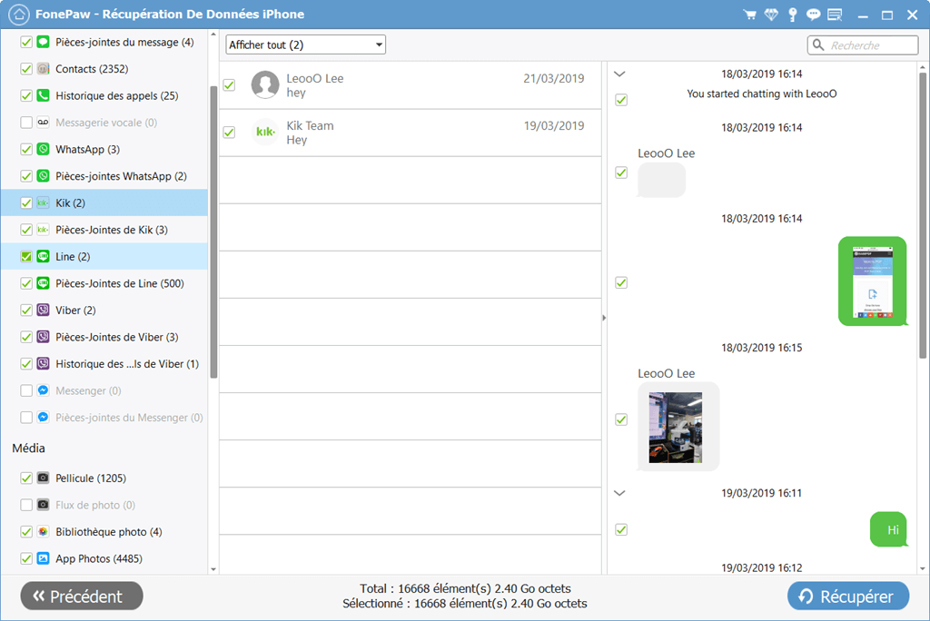The image size is (930, 621).
Task: Click the Précédent button
Action: (x=82, y=596)
